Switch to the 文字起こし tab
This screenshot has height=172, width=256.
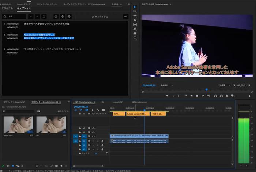7,8
